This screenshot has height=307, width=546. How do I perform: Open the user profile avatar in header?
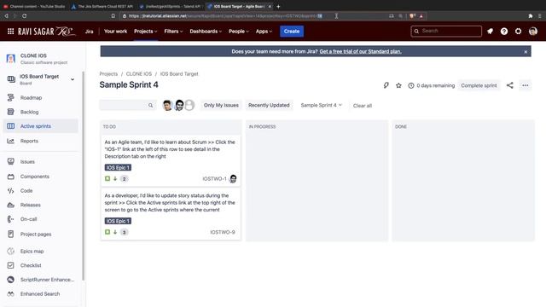point(532,32)
